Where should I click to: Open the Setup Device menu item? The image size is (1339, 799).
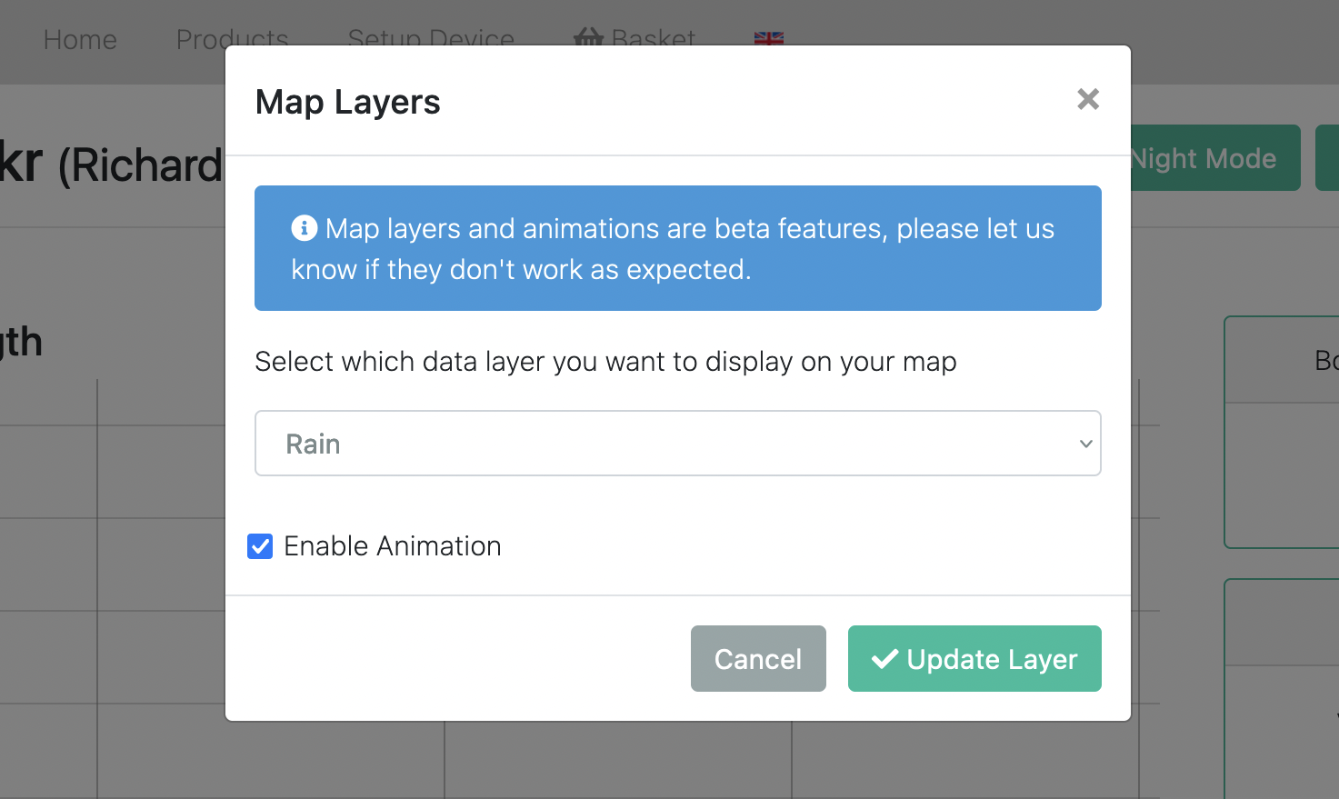pos(431,40)
